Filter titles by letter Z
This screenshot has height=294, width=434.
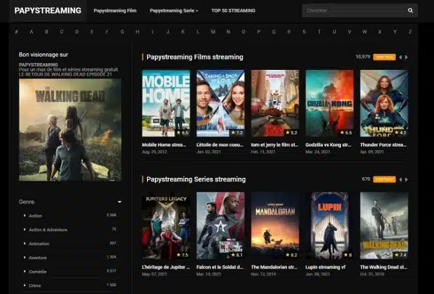tap(410, 31)
